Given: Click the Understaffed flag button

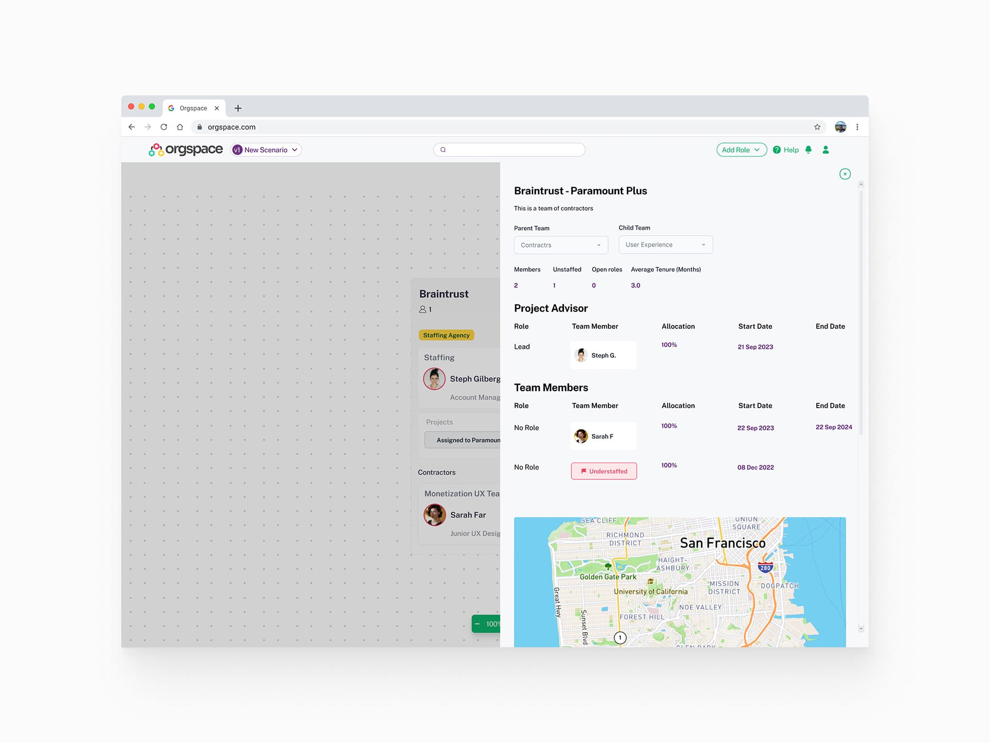Looking at the screenshot, I should (604, 471).
